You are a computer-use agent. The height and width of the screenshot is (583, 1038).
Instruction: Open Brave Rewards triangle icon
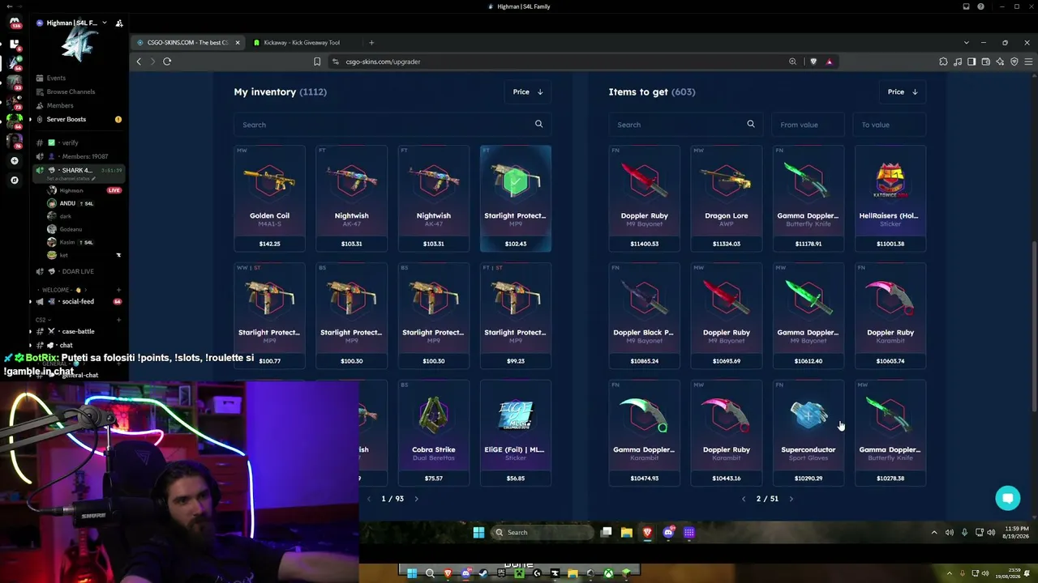829,62
